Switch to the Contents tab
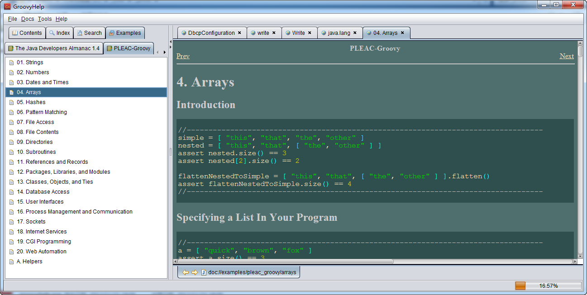Image resolution: width=587 pixels, height=295 pixels. pyautogui.click(x=27, y=33)
